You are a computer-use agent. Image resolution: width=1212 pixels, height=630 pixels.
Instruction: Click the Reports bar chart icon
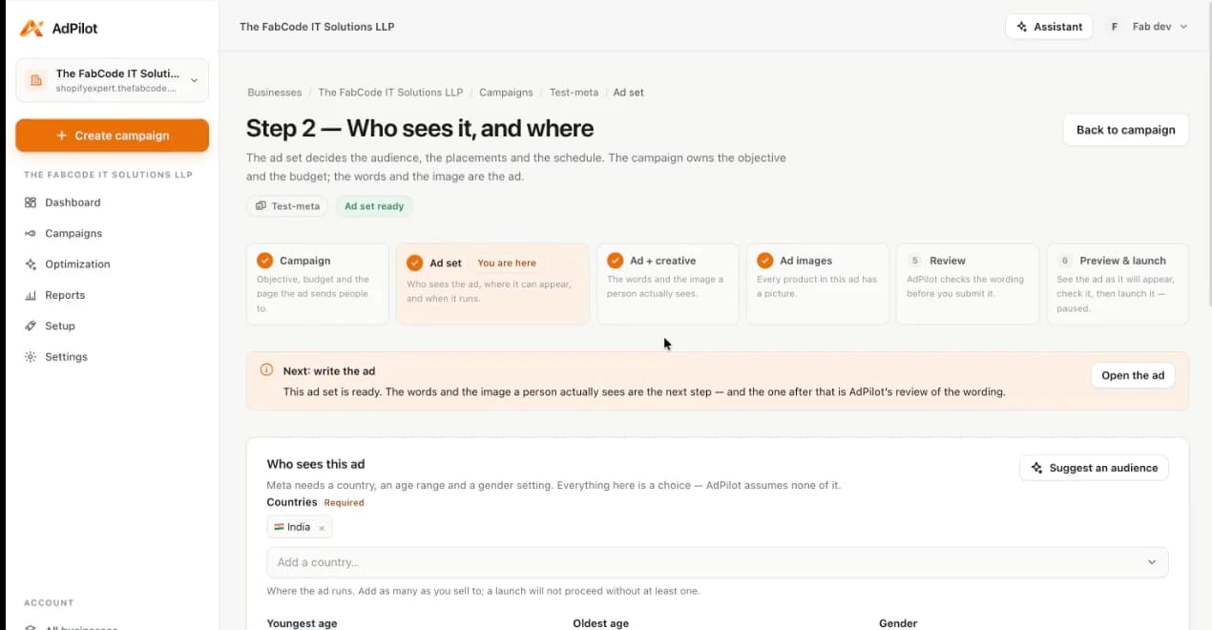pos(31,295)
